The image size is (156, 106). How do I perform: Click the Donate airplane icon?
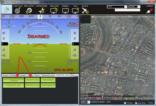tap(85, 10)
